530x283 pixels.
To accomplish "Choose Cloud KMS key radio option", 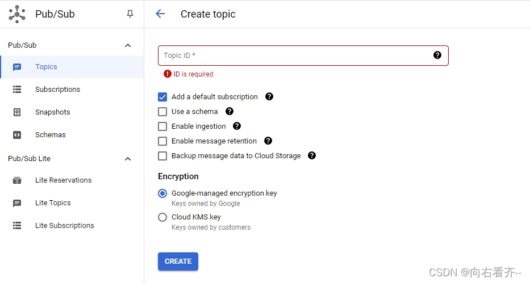I will point(162,217).
